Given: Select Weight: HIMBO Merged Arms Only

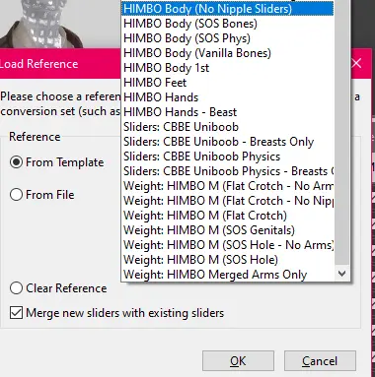Looking at the screenshot, I should [228, 275].
